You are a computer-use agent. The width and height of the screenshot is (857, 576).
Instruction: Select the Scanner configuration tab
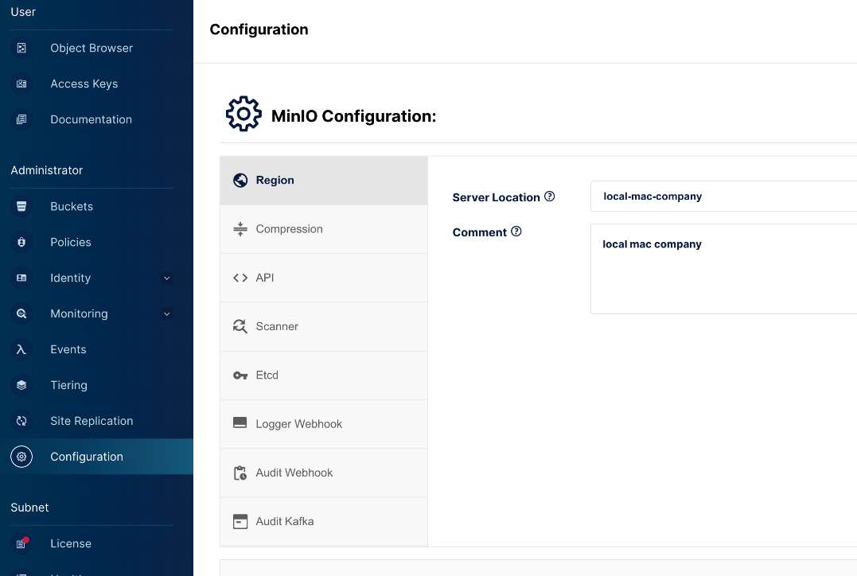click(x=324, y=326)
